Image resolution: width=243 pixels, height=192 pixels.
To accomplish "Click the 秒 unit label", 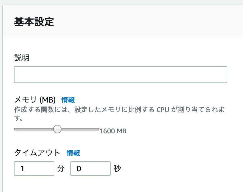I will click(x=117, y=168).
